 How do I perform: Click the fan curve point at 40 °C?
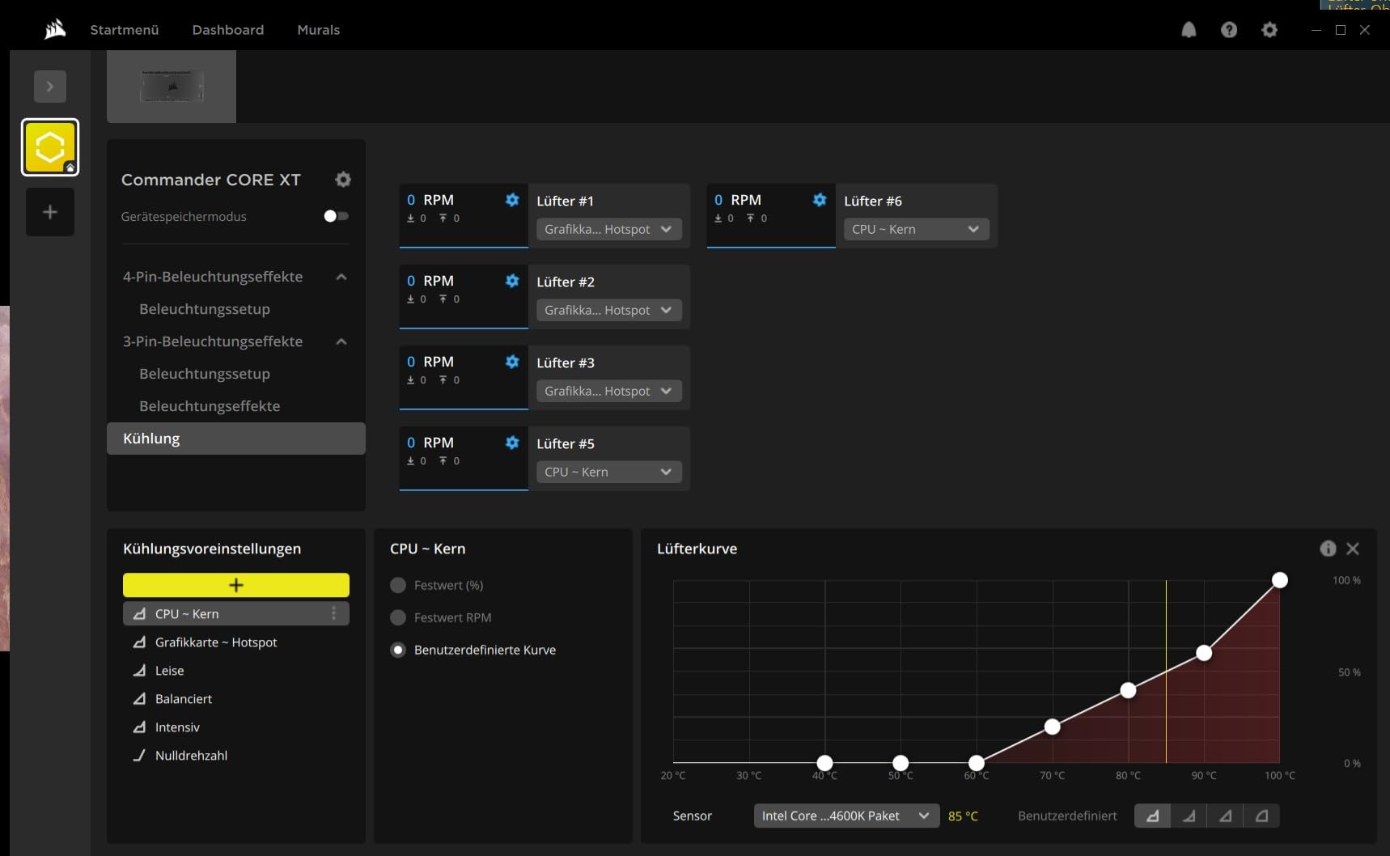pyautogui.click(x=824, y=763)
